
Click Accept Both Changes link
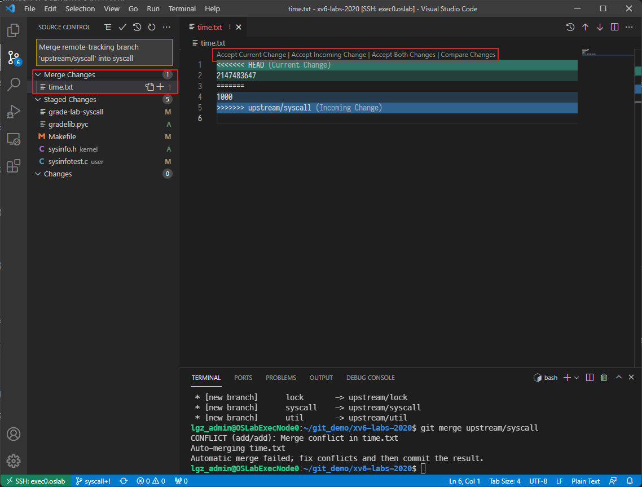point(403,55)
